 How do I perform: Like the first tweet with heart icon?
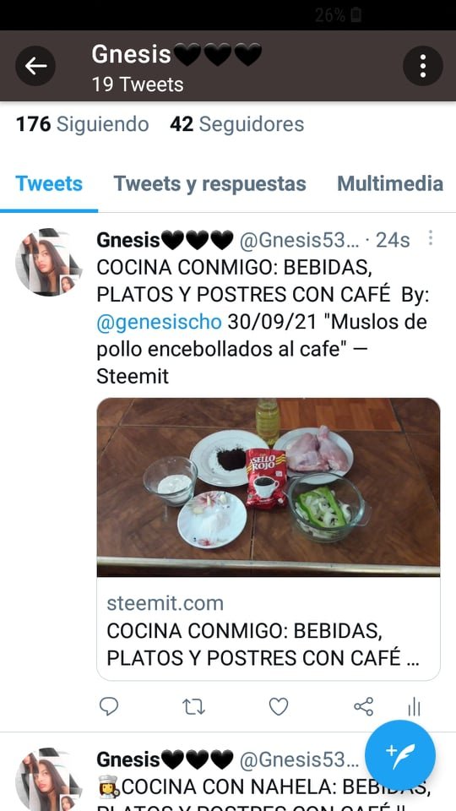[278, 706]
